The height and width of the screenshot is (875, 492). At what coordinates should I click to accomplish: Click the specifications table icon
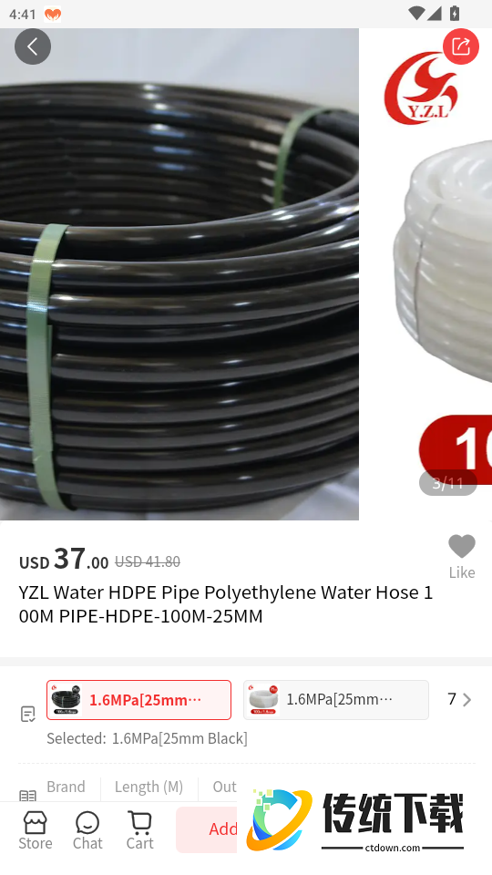(x=28, y=795)
